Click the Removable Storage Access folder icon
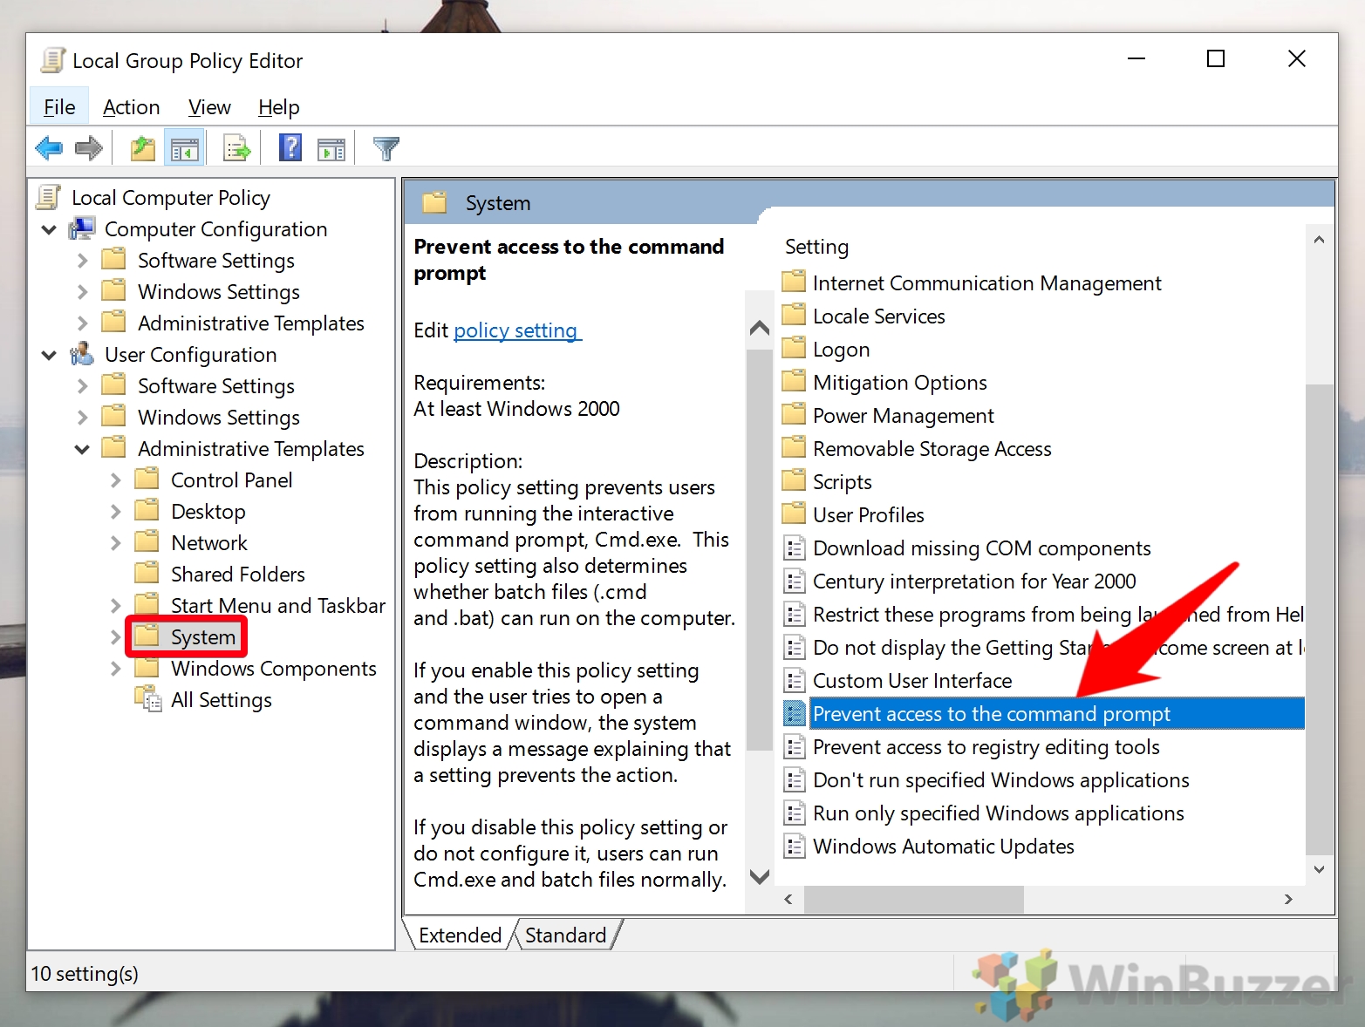This screenshot has height=1027, width=1365. click(x=794, y=448)
